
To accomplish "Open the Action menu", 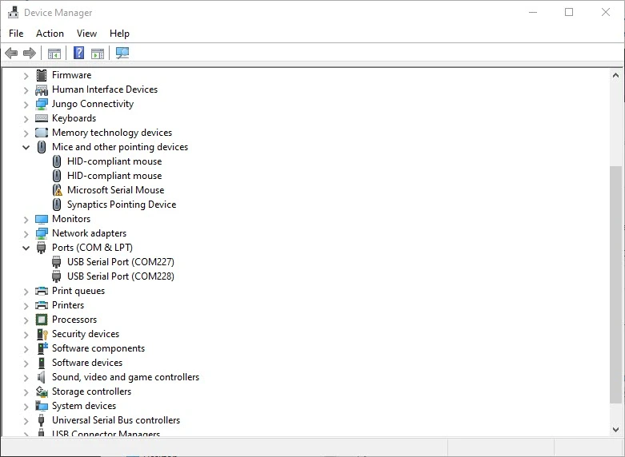I will coord(50,34).
